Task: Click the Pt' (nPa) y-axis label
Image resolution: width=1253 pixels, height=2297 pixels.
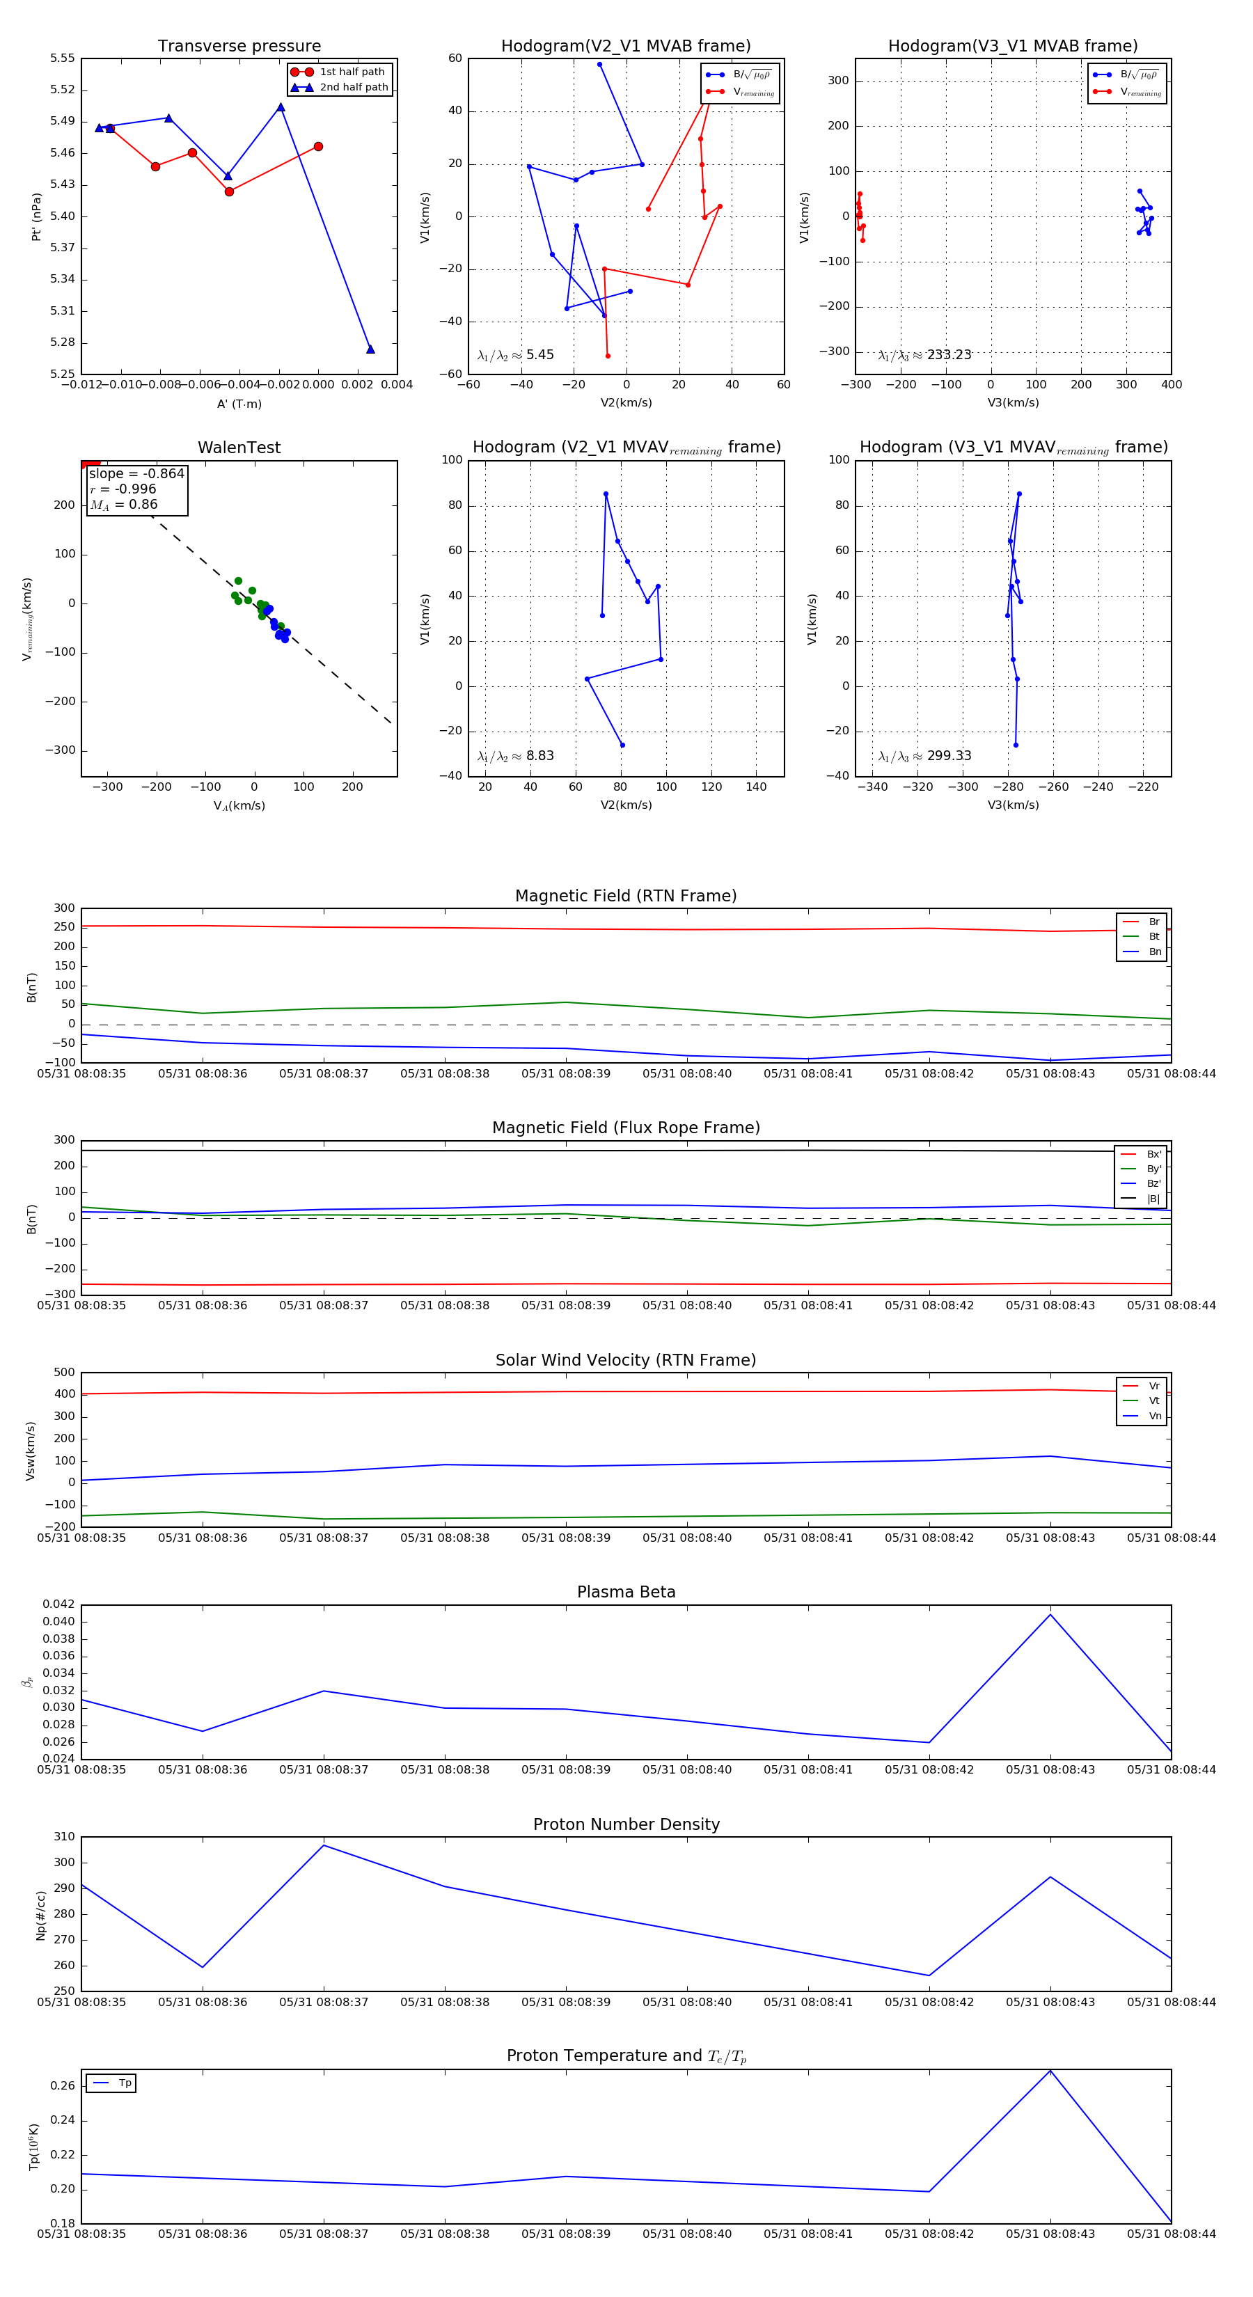Action: point(37,216)
